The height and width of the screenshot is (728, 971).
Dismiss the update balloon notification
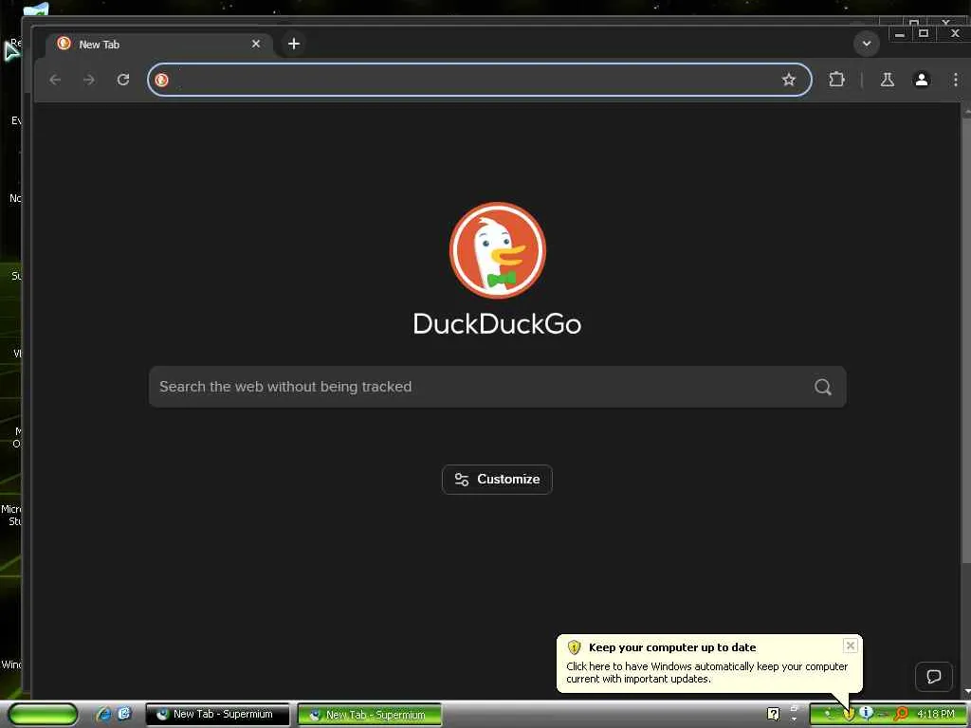coord(851,646)
